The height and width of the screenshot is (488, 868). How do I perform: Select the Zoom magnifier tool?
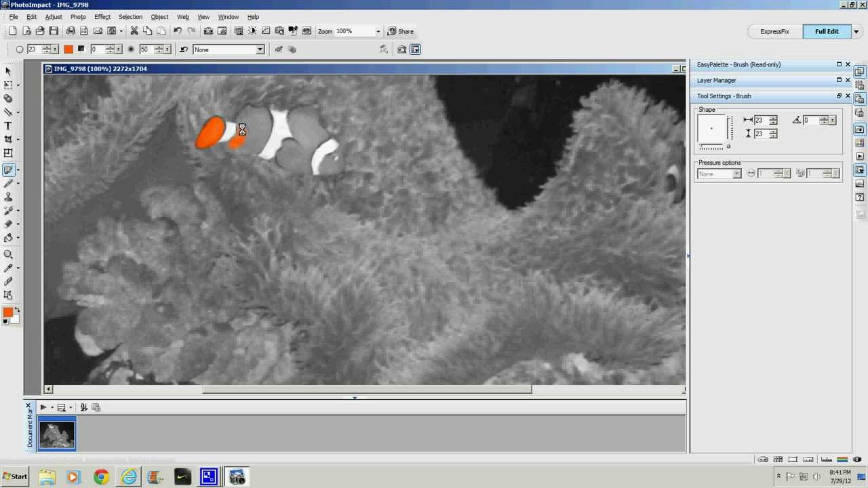point(8,254)
